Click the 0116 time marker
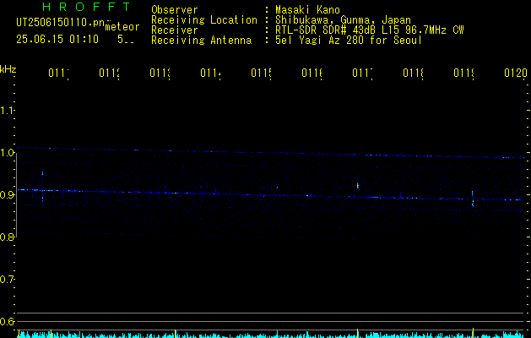 [312, 73]
